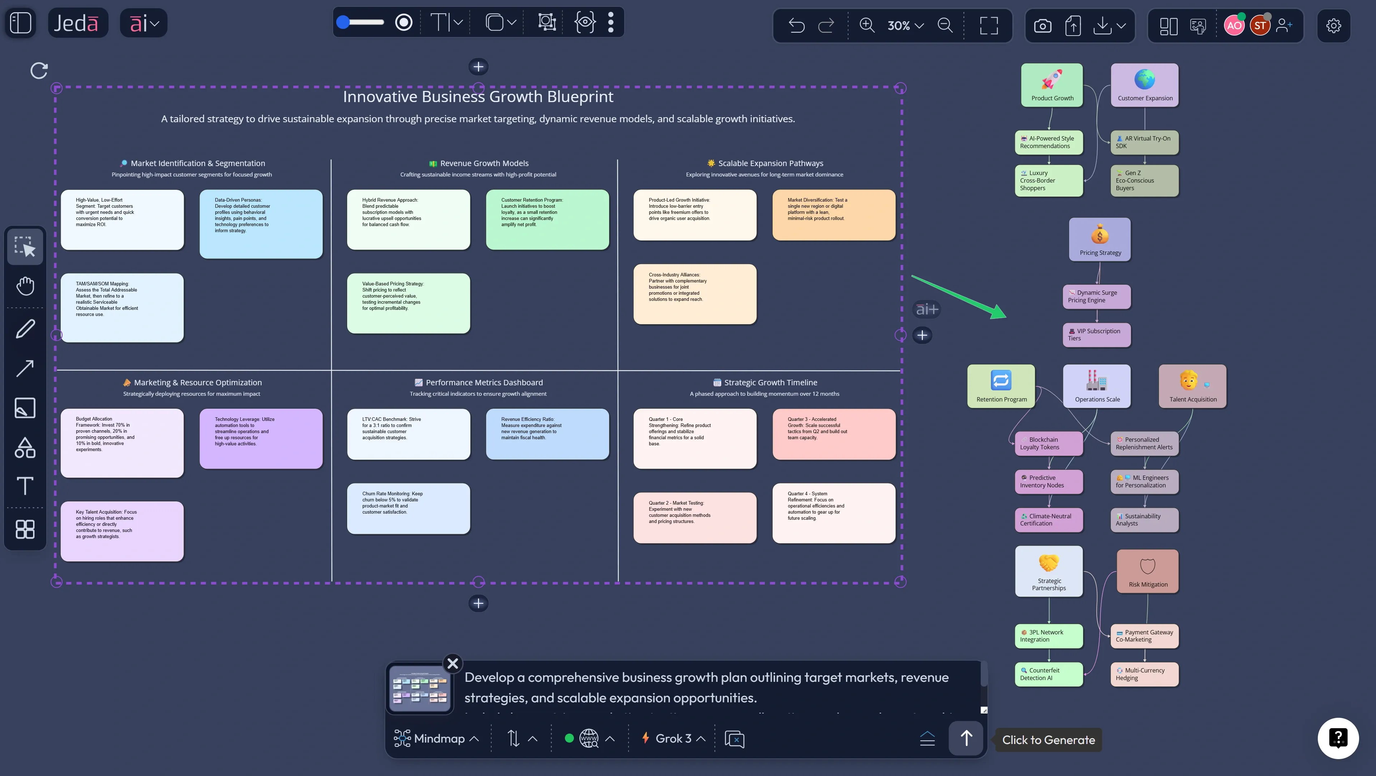Click the camera snapshot icon
This screenshot has width=1376, height=776.
click(x=1042, y=25)
